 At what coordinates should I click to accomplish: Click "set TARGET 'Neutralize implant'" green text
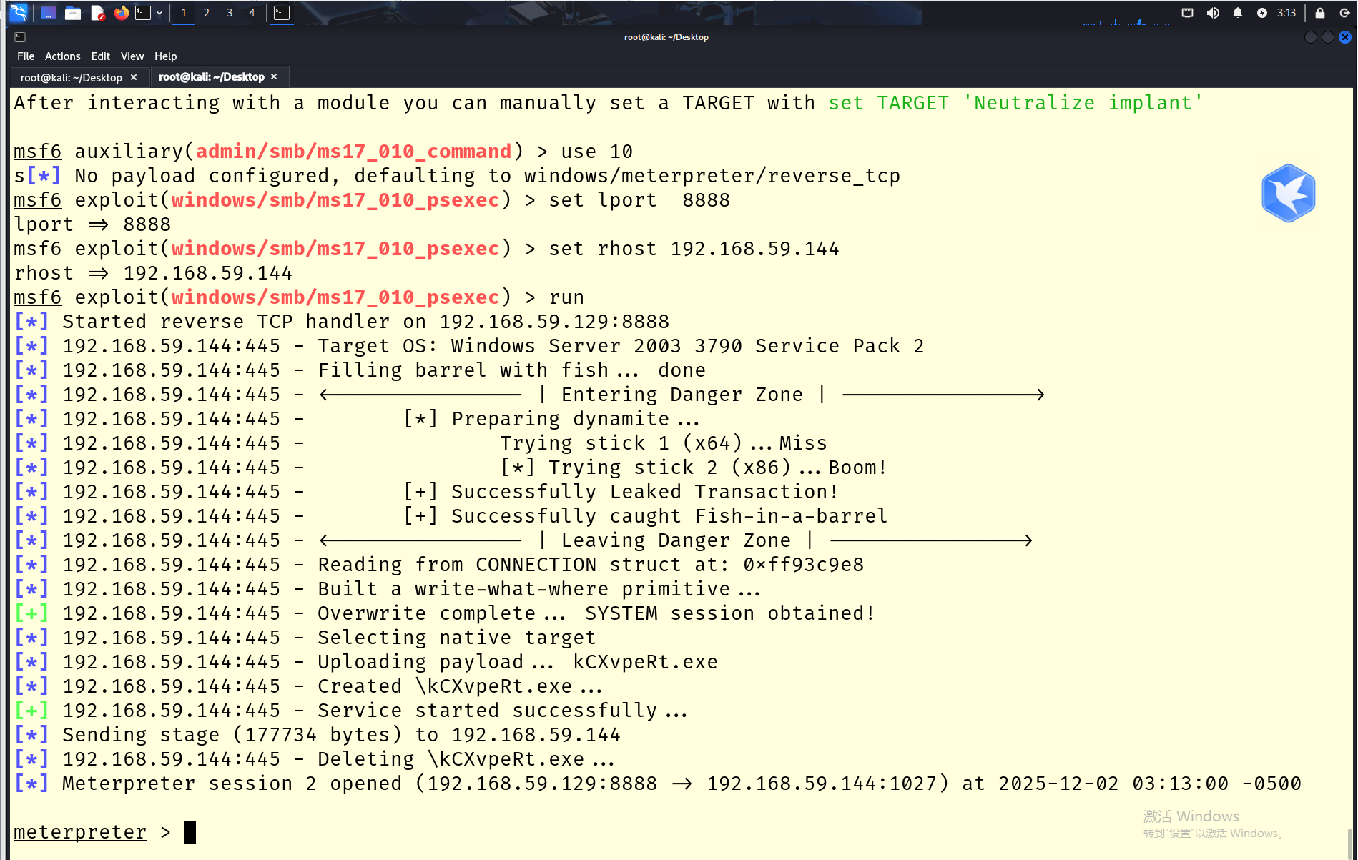[x=1016, y=103]
